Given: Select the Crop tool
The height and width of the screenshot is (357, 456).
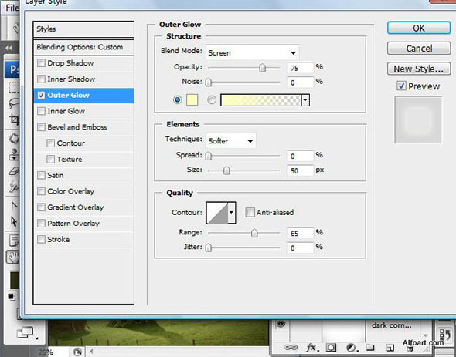Looking at the screenshot, I should pos(14,120).
